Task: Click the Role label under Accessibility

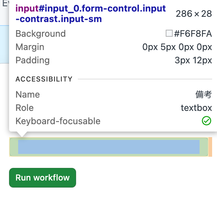Action: click(25, 108)
